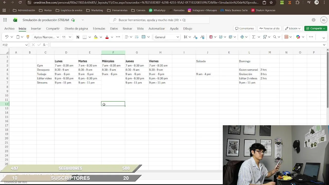Click the cell styles grid icon
Screen dimensions: 329x185
coord(221,37)
